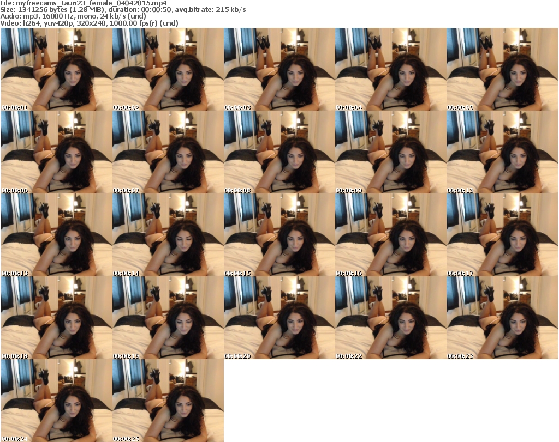559x442 pixels.
Task: Open the frame stamped 00:00:04
Action: click(391, 69)
